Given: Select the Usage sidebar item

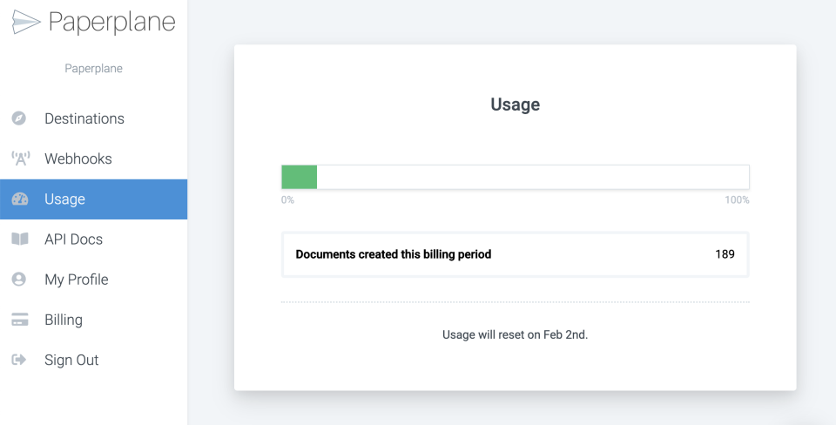Looking at the screenshot, I should pos(65,199).
